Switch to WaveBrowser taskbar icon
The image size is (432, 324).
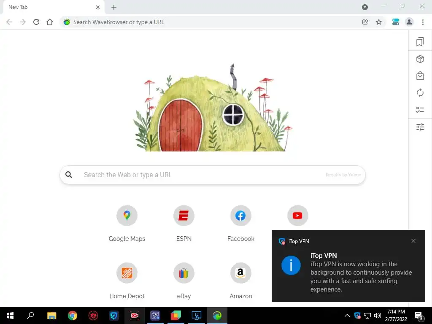(x=217, y=316)
